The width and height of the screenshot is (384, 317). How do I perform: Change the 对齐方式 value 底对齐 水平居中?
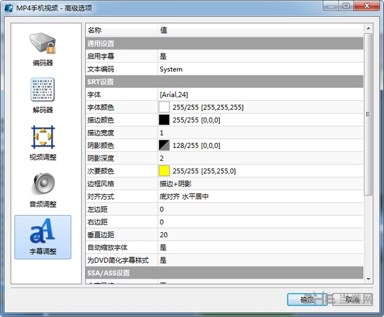coord(184,196)
